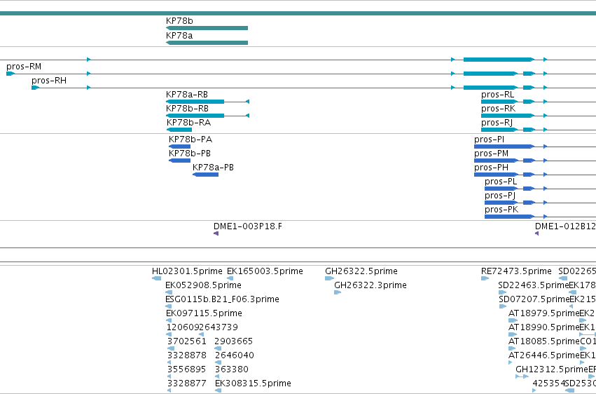Image resolution: width=596 pixels, height=394 pixels.
Task: Click the EK308315.5prime EST label
Action: 253,383
